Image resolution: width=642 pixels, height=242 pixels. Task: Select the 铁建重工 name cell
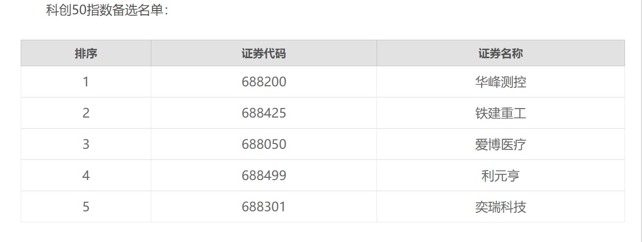coord(500,113)
